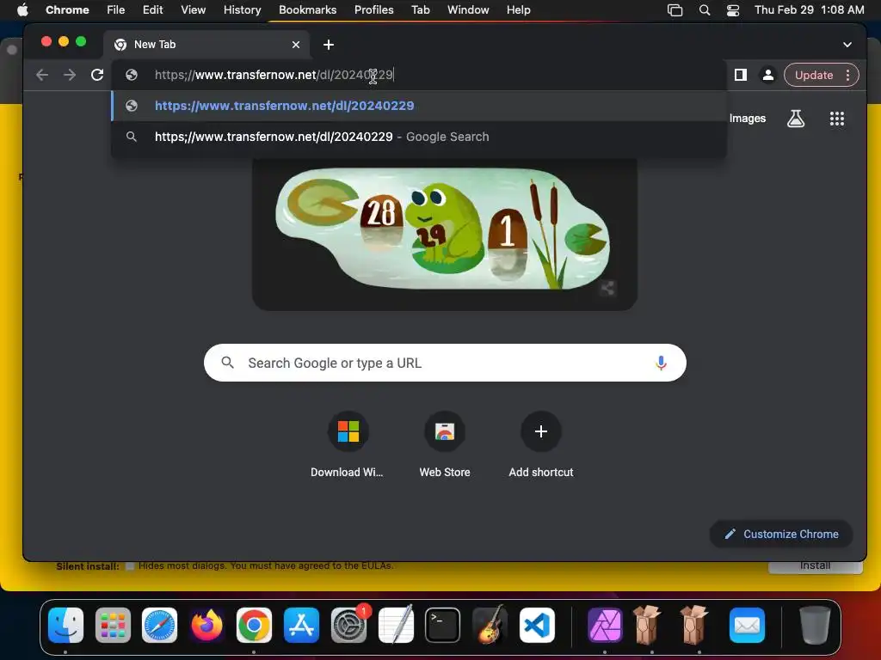Open Spotlight search in menu bar
Image resolution: width=881 pixels, height=660 pixels.
pos(704,10)
